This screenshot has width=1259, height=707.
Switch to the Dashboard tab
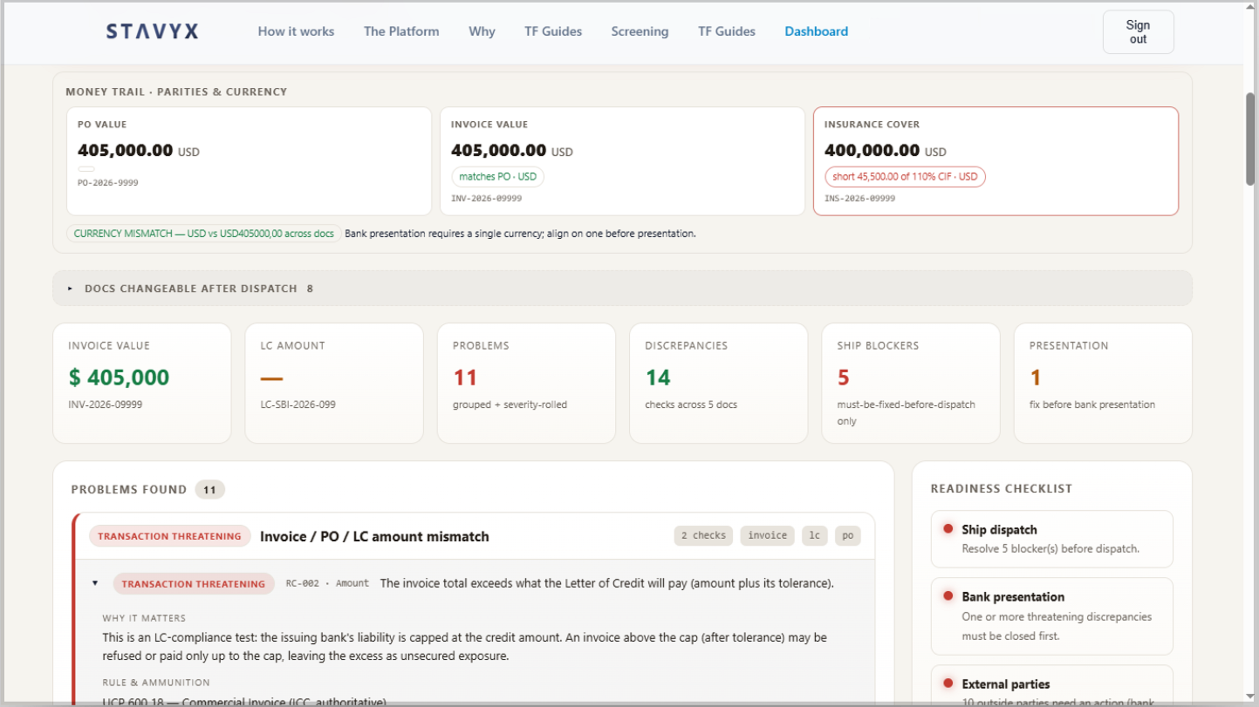816,31
